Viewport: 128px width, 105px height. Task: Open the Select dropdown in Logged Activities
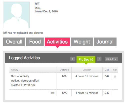pos(111,59)
